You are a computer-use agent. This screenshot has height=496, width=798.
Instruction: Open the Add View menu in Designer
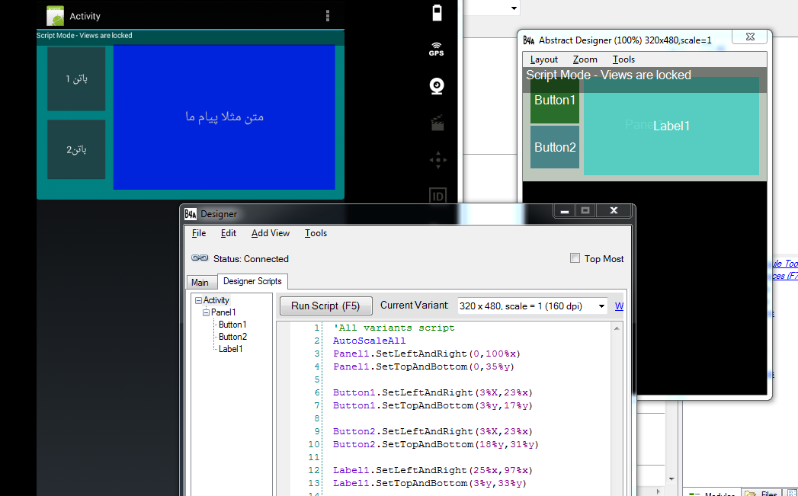tap(270, 233)
